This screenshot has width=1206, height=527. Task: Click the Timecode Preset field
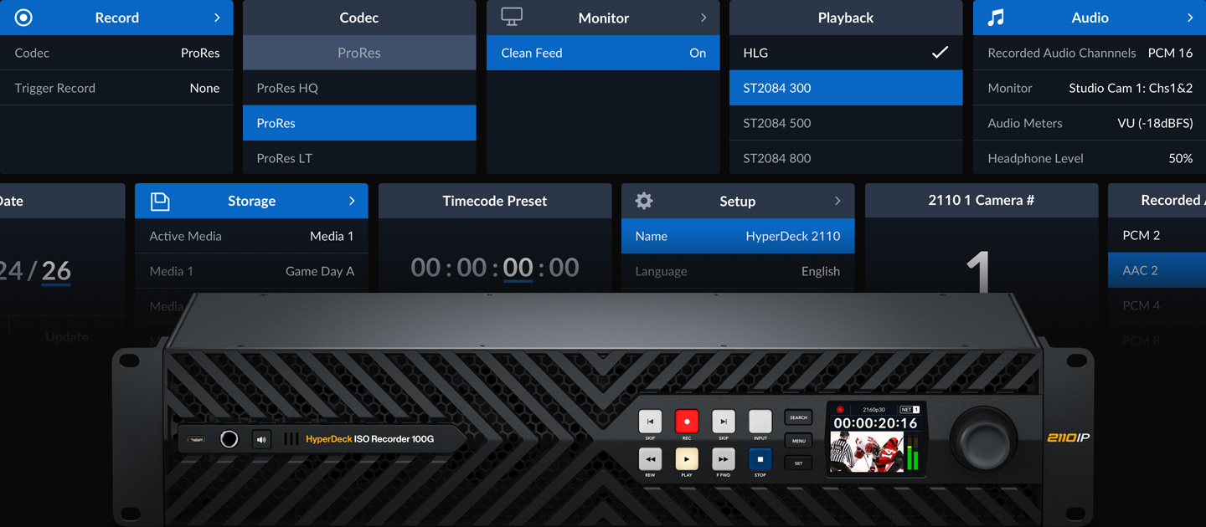(x=495, y=266)
